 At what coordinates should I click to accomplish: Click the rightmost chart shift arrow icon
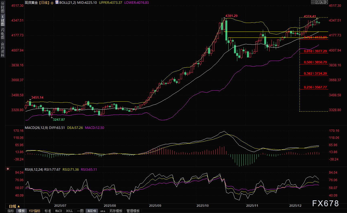(x=326, y=2)
